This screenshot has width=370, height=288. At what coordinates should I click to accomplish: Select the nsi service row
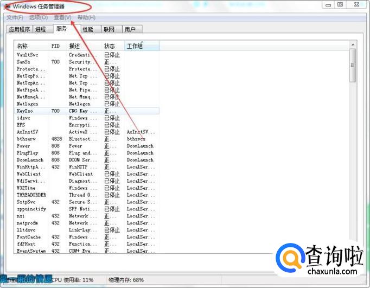87,216
